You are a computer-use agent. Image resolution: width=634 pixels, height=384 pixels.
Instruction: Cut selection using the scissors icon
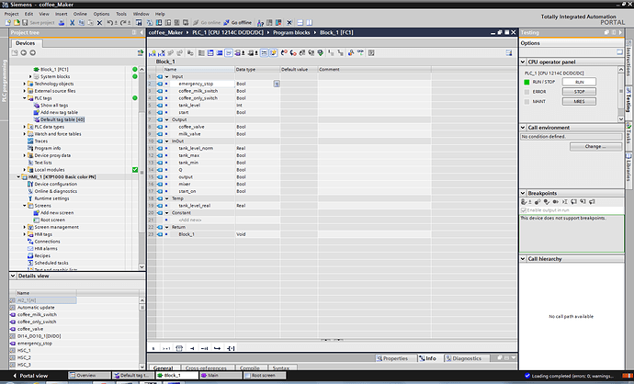72,23
